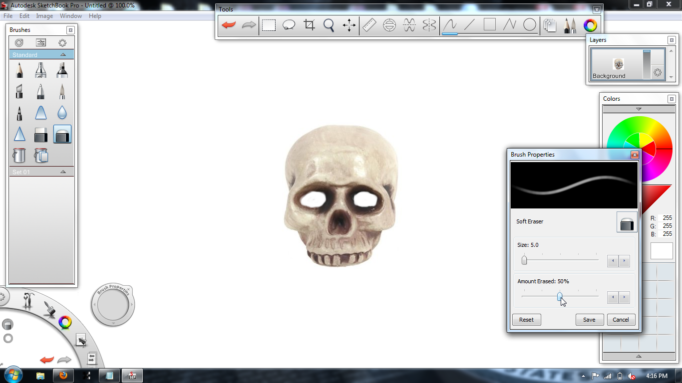Choose the Felt tip pen brush

coord(19,113)
